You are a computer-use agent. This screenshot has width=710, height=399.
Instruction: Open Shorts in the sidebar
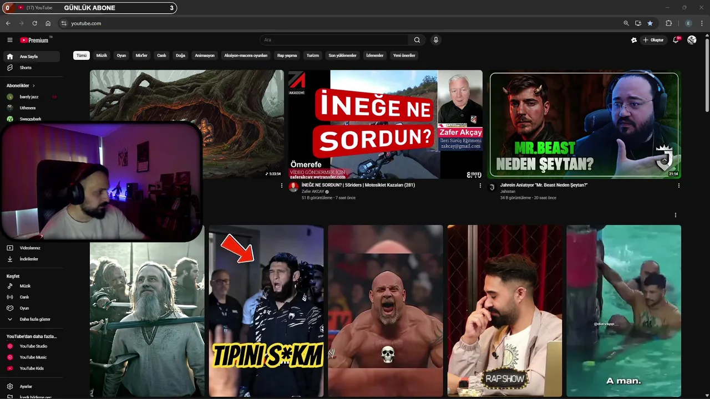pos(31,68)
